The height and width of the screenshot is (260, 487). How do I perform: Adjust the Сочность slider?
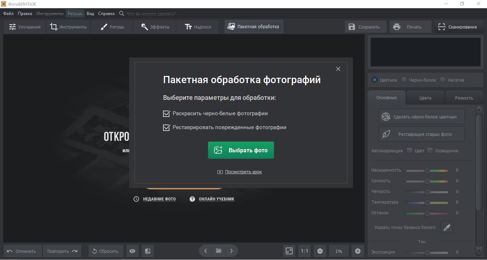pyautogui.click(x=427, y=181)
